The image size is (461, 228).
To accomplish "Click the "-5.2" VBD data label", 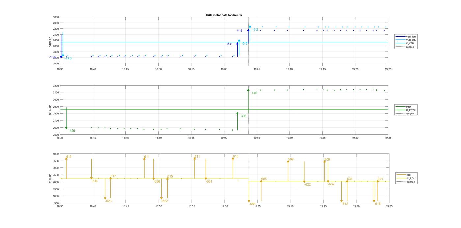I will click(255, 30).
